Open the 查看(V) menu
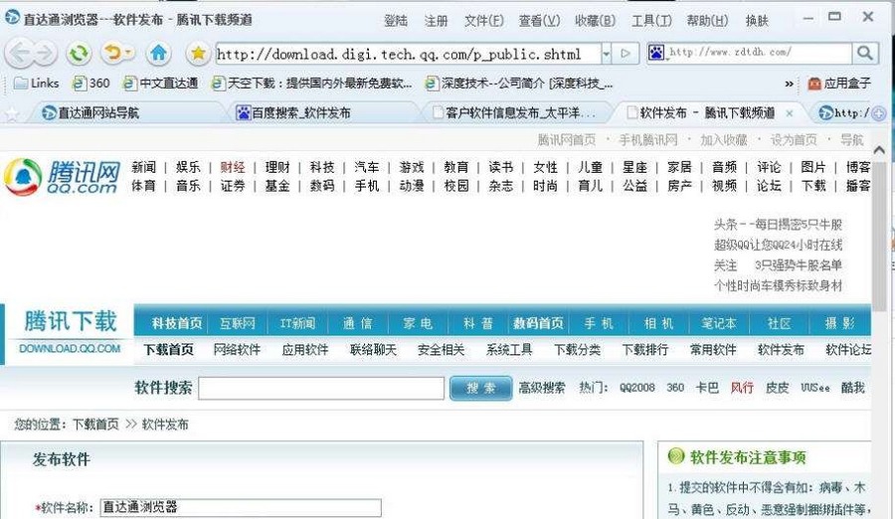The image size is (895, 519). click(539, 21)
